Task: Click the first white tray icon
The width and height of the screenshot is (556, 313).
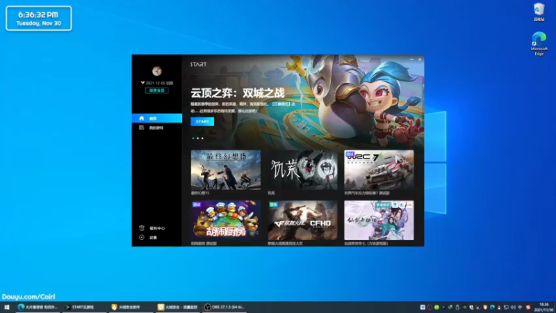Action: pos(423,307)
